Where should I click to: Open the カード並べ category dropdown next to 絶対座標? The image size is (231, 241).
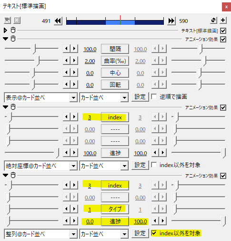point(104,166)
